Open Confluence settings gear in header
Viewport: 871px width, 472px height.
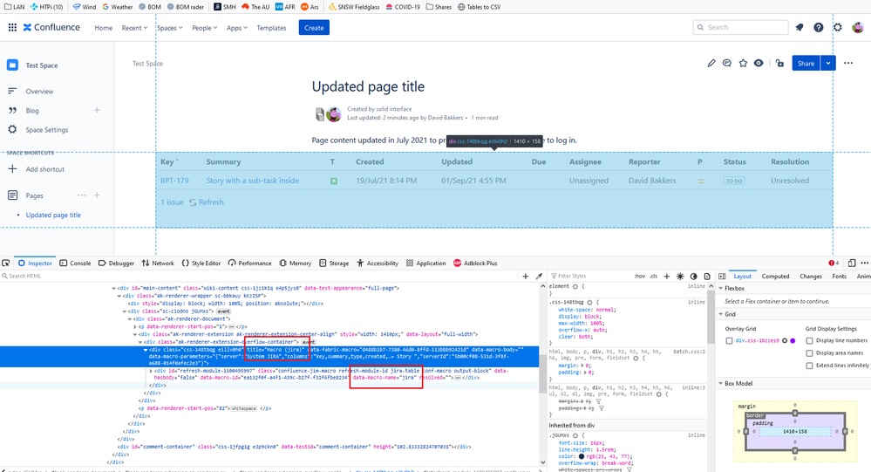(838, 27)
